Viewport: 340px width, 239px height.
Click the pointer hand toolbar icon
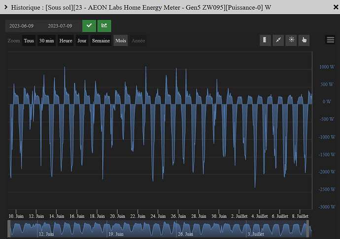point(304,40)
